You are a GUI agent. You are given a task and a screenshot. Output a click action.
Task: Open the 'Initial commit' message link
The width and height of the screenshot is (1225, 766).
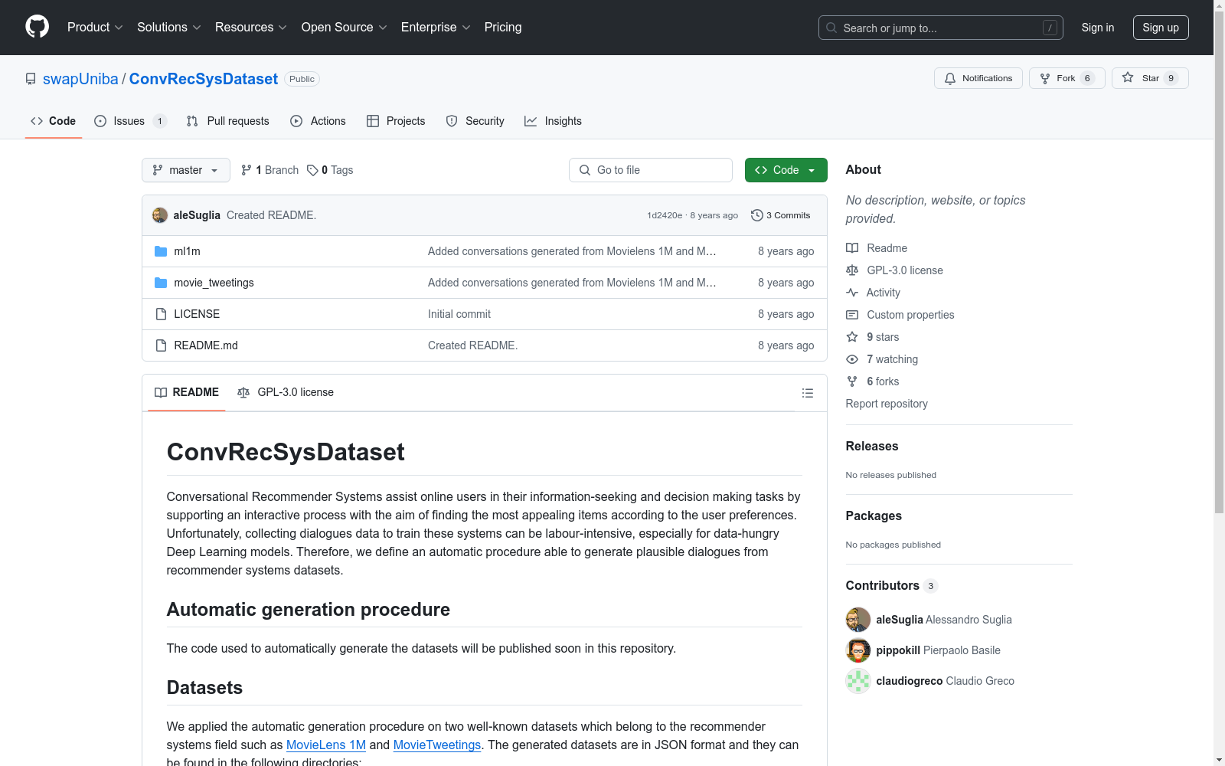click(x=459, y=314)
